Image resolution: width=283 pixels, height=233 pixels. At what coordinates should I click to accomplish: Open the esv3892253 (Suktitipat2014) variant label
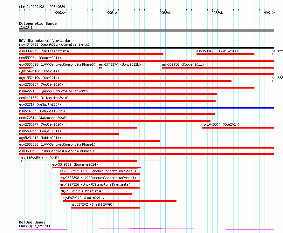click(x=45, y=51)
